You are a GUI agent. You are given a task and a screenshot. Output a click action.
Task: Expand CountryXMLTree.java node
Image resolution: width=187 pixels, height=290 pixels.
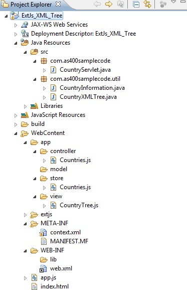pos(44,97)
